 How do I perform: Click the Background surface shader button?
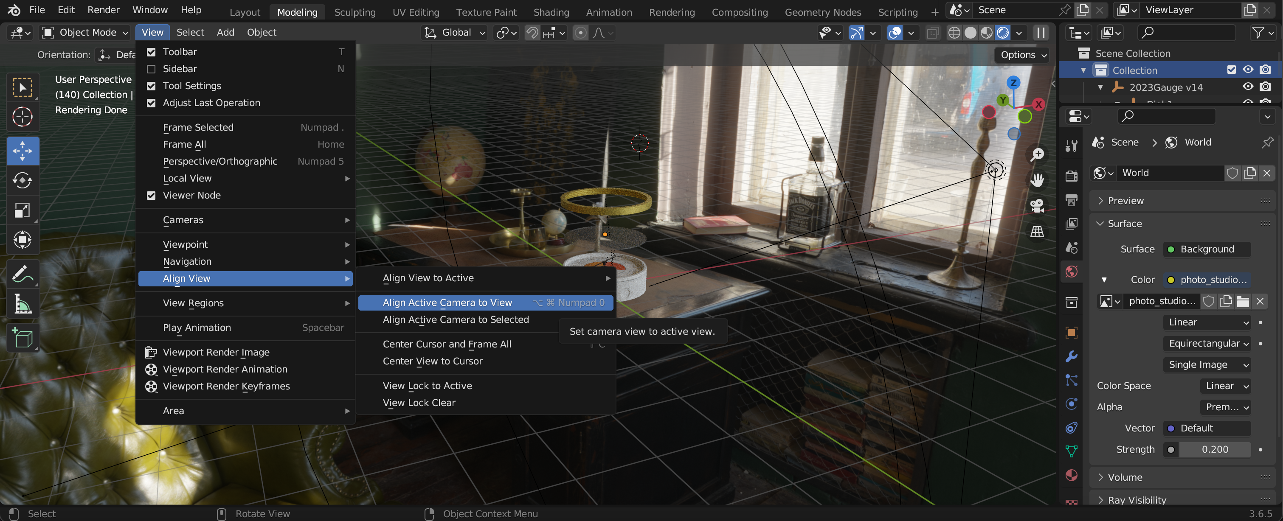(1207, 249)
